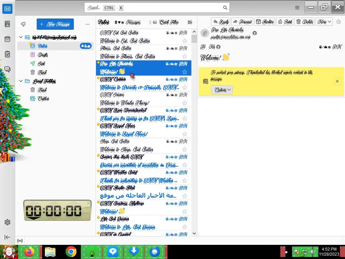345x259 pixels.
Task: Open the Thunderbird hamburger menu
Action: pyautogui.click(x=297, y=8)
